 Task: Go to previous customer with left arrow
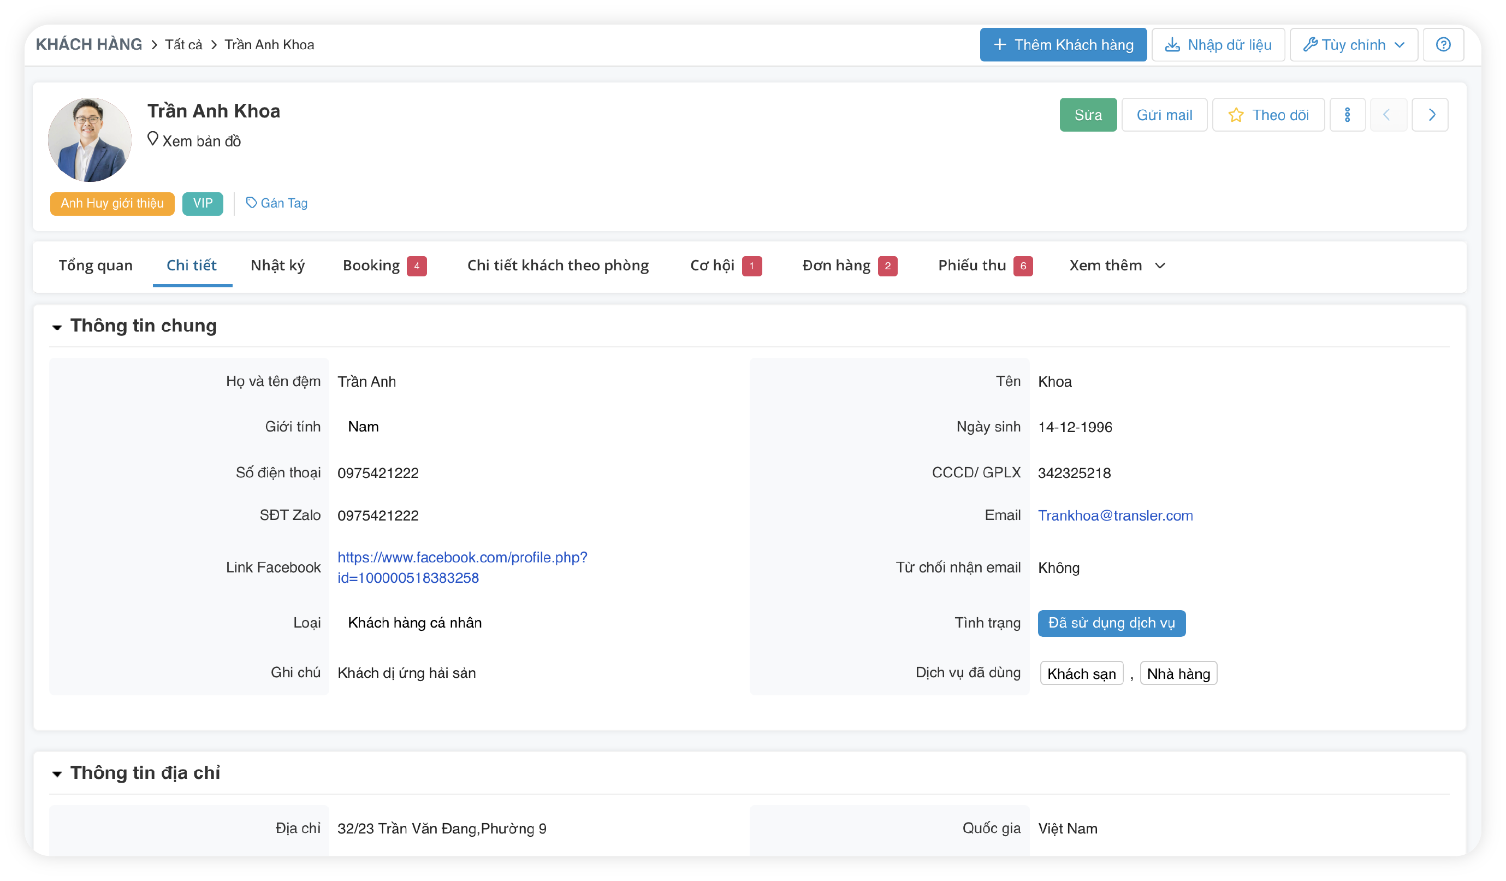coord(1386,115)
